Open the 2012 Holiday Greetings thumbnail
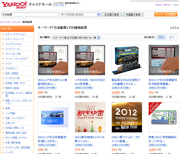This screenshot has height=154, width=180. pos(127,117)
